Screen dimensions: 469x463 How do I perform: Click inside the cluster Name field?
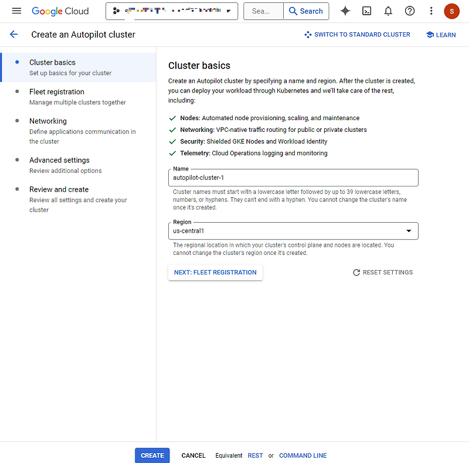tap(293, 178)
